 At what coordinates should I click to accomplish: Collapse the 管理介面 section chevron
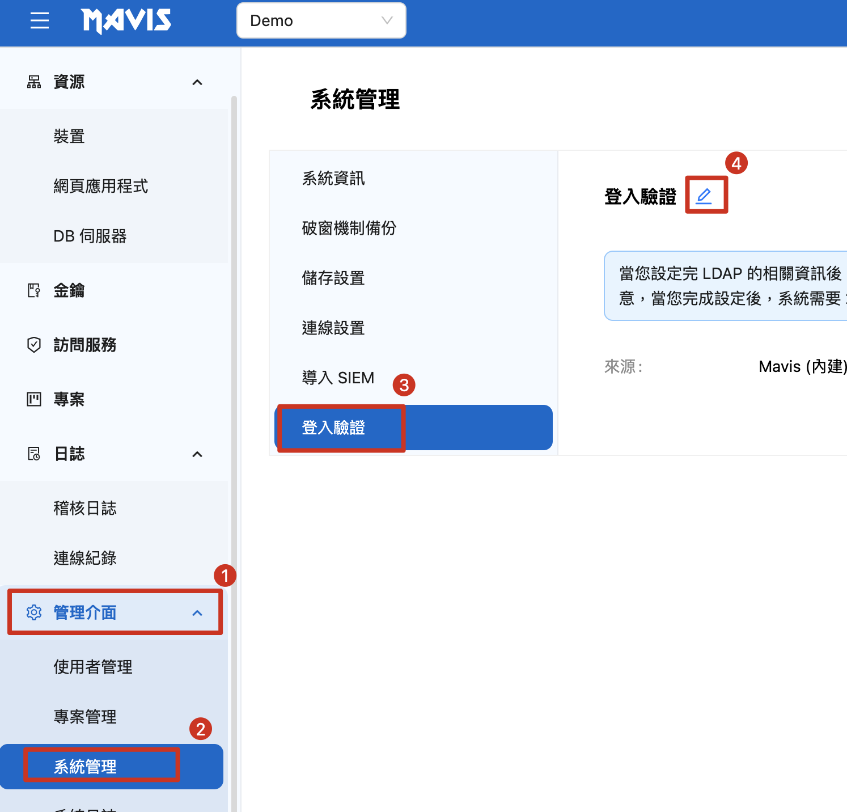coord(197,613)
